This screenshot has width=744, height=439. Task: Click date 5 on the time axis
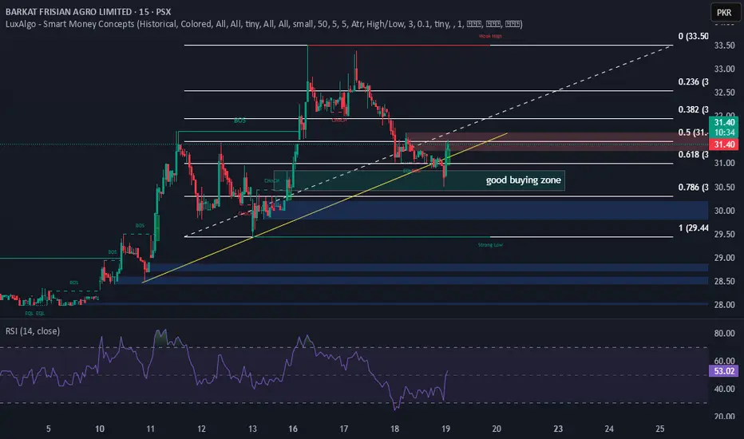click(49, 429)
